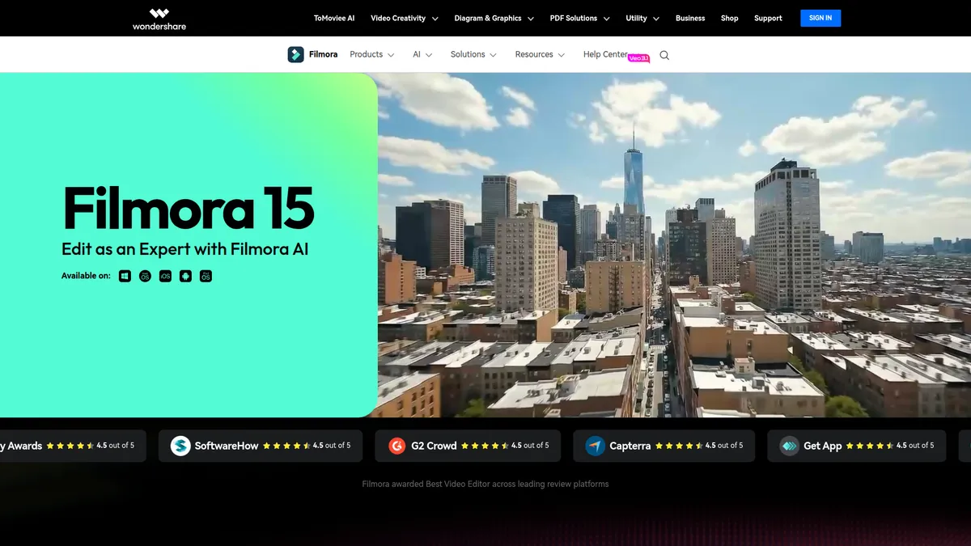Open the Help Center menu item
The height and width of the screenshot is (546, 971).
(x=604, y=54)
